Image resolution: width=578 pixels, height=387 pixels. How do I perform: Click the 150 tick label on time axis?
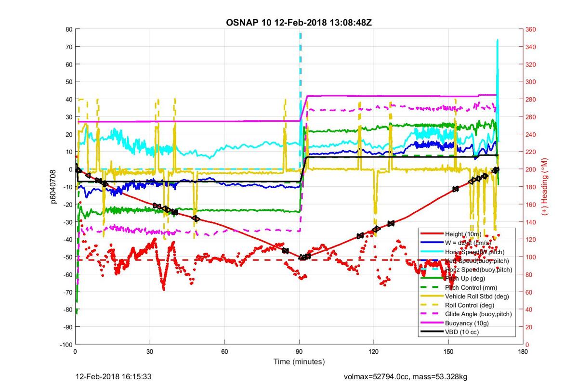pyautogui.click(x=448, y=352)
